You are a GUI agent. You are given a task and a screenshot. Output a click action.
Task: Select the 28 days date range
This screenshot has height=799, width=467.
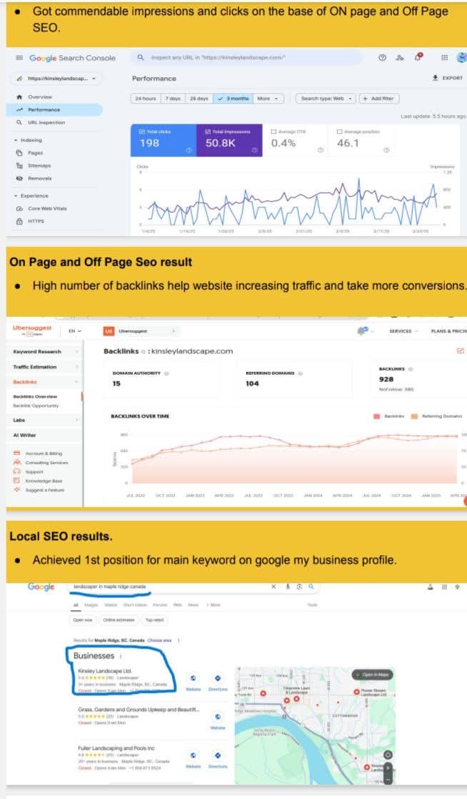(199, 98)
